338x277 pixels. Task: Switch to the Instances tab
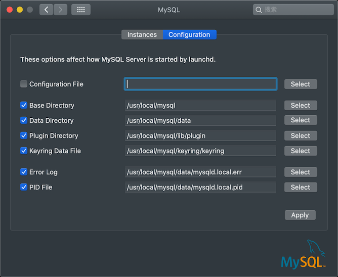[x=142, y=34]
